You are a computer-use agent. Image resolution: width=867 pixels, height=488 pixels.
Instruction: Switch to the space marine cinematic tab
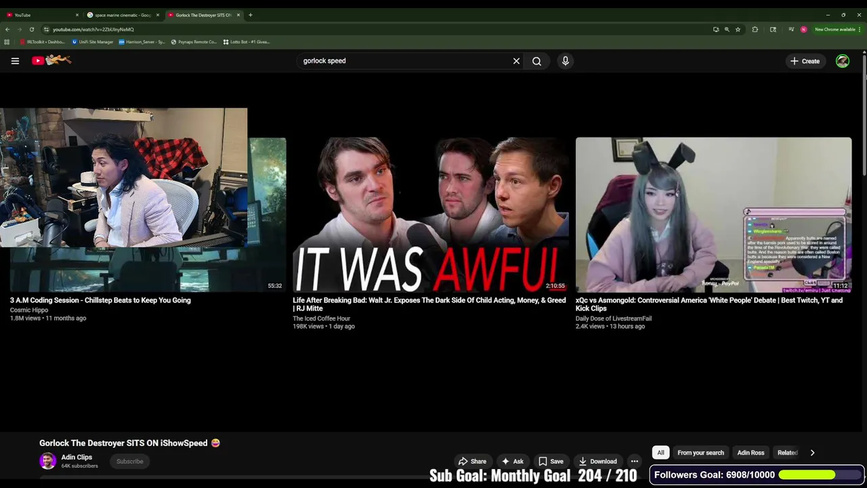[122, 15]
